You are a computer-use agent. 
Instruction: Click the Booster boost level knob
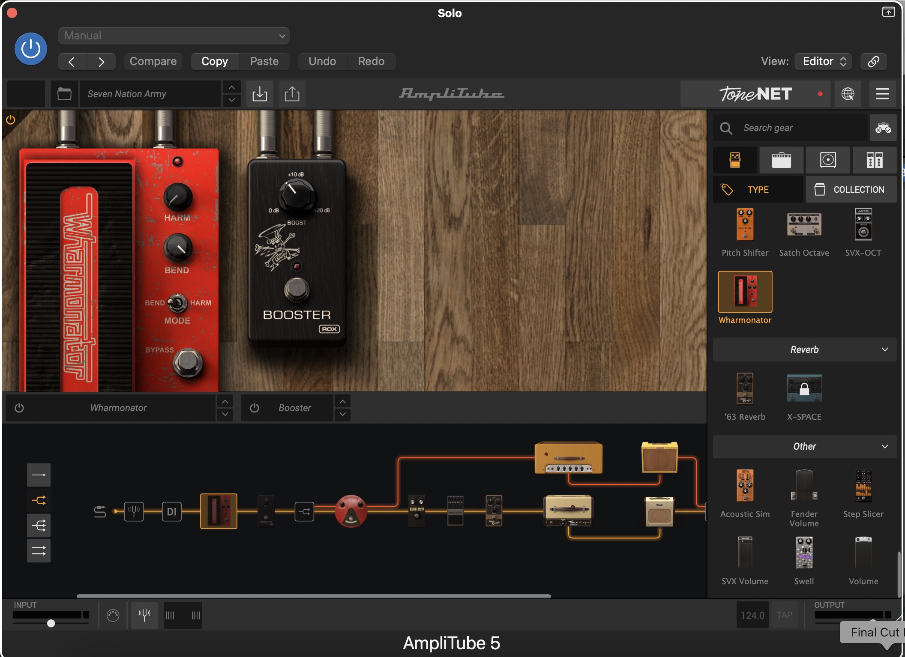pyautogui.click(x=297, y=196)
